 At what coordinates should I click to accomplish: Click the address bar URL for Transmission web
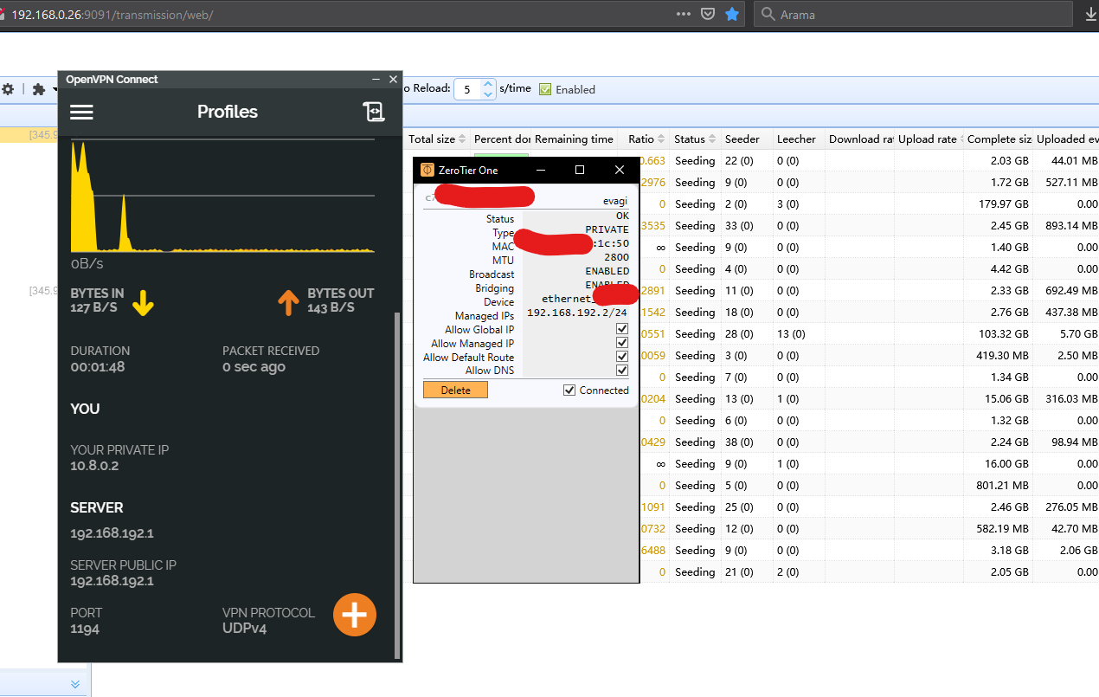[112, 15]
